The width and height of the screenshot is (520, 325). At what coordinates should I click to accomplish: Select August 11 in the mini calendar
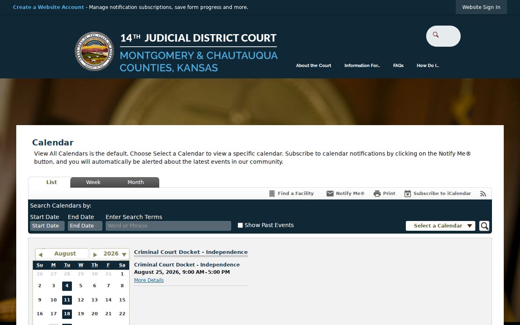pyautogui.click(x=67, y=300)
